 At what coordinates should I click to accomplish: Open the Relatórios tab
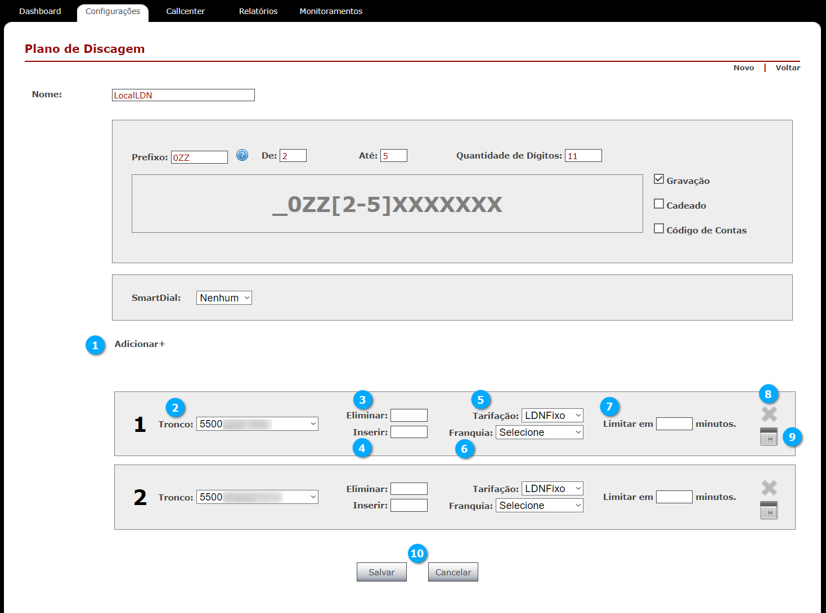(x=258, y=11)
